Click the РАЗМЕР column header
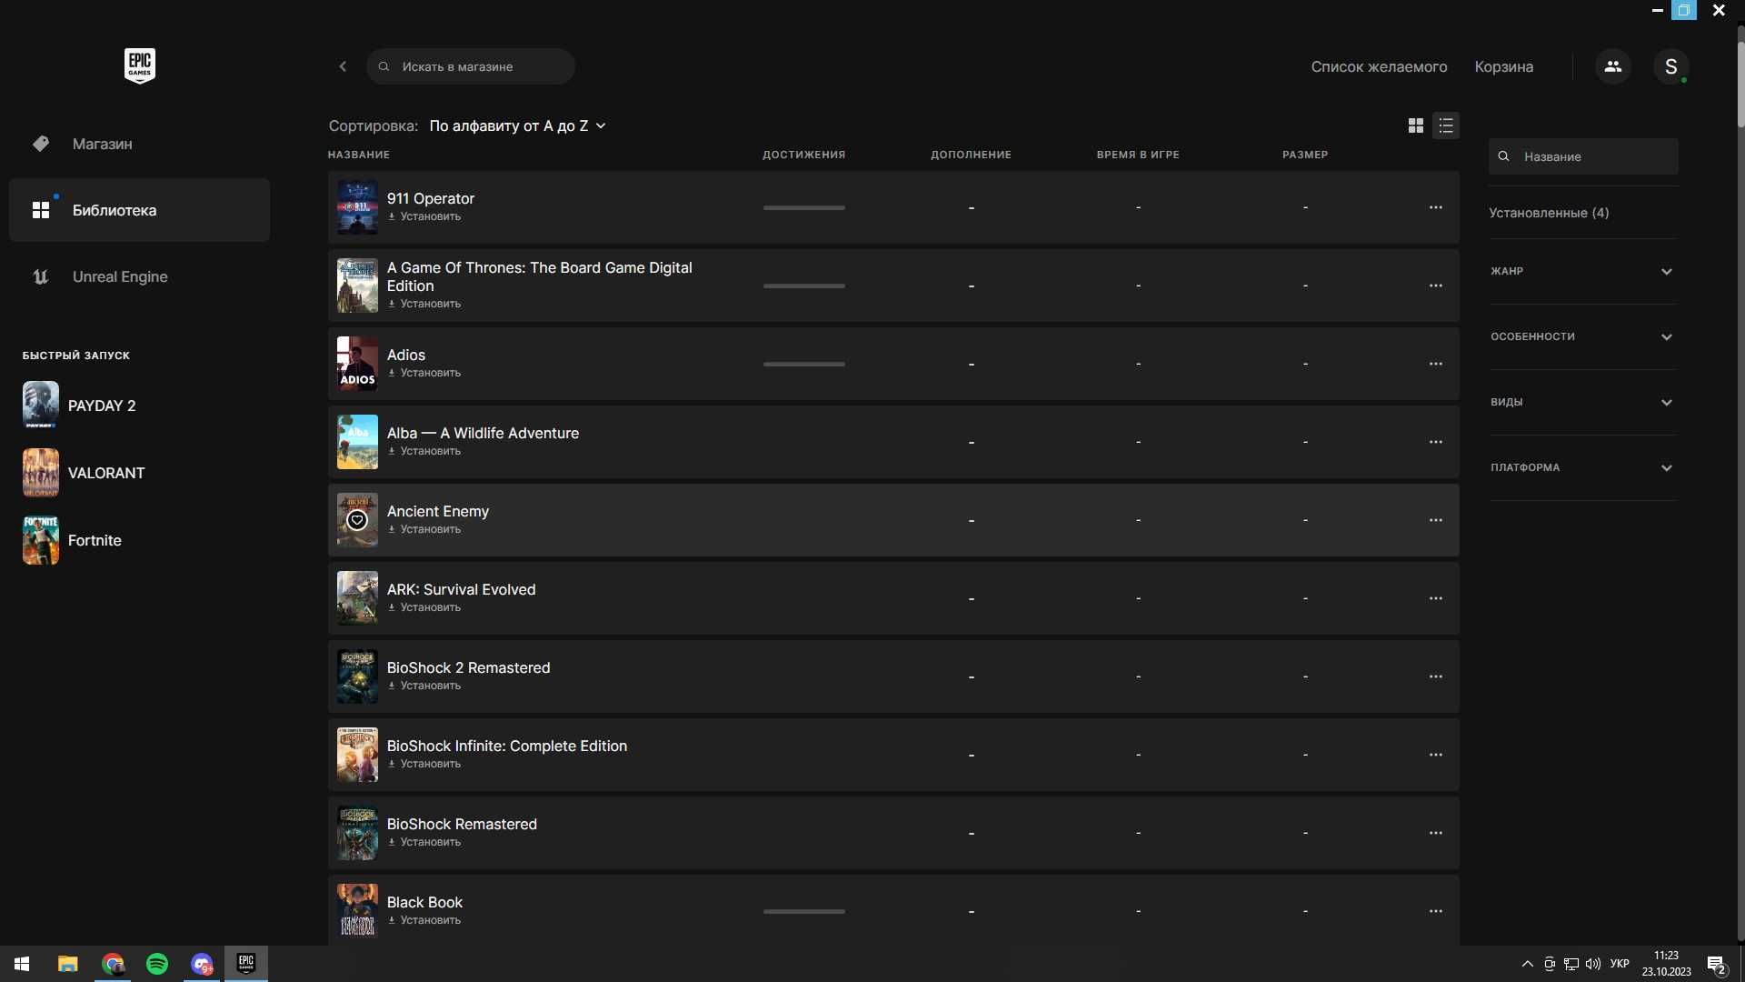Image resolution: width=1745 pixels, height=982 pixels. (1305, 155)
